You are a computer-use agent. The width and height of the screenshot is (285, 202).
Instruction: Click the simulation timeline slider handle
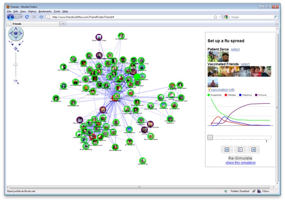pos(210,137)
